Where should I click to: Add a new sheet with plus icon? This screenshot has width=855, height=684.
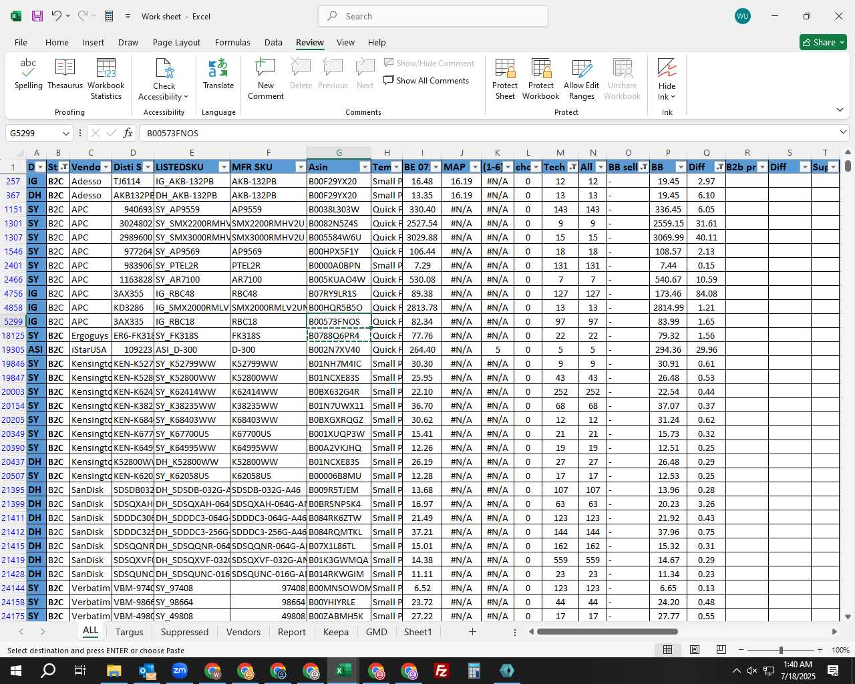(x=472, y=632)
